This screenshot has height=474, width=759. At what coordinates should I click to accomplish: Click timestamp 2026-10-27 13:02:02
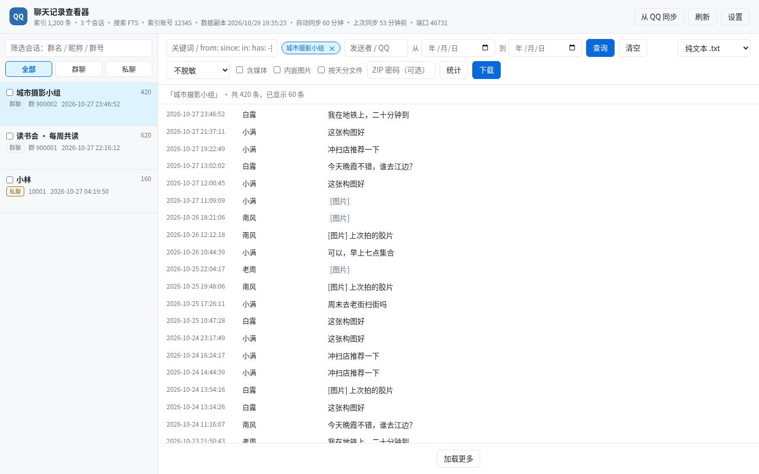click(196, 166)
